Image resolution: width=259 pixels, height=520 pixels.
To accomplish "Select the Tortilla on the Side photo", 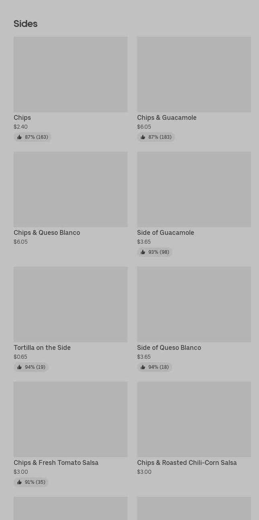I will point(70,304).
